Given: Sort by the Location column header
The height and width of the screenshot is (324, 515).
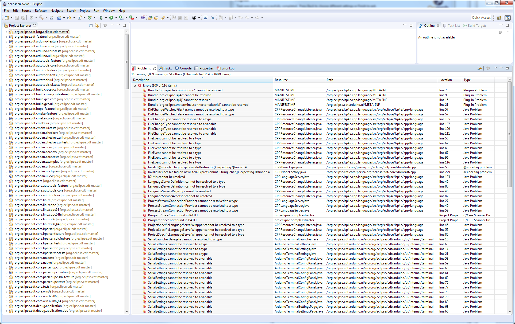Looking at the screenshot, I should (x=450, y=80).
